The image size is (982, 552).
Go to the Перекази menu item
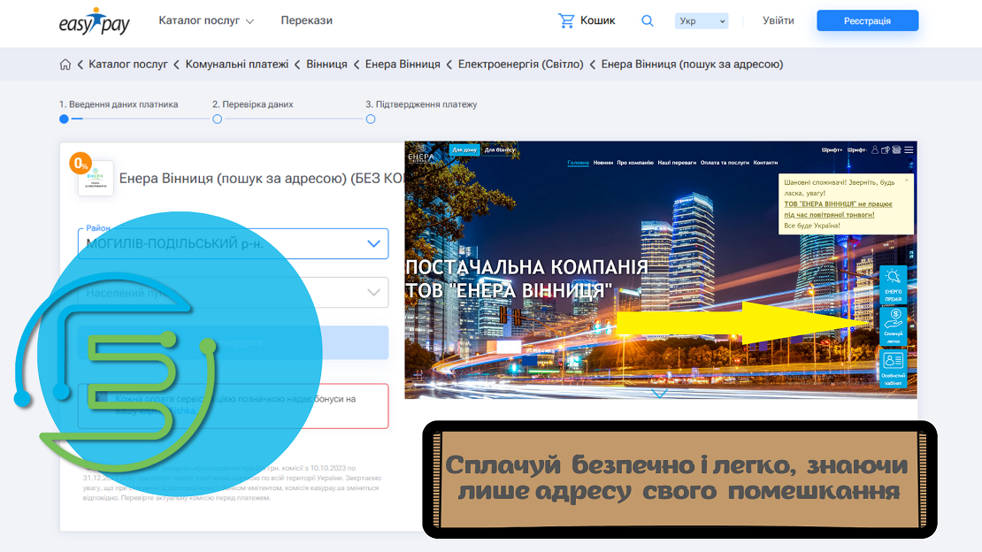tap(306, 20)
